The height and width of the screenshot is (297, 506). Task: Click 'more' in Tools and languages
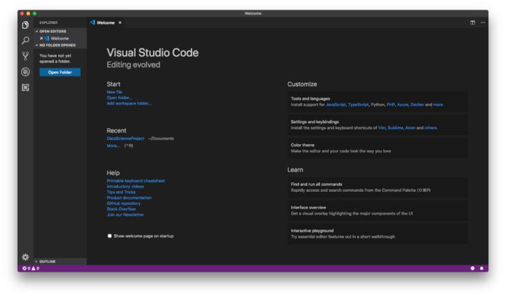tap(438, 104)
